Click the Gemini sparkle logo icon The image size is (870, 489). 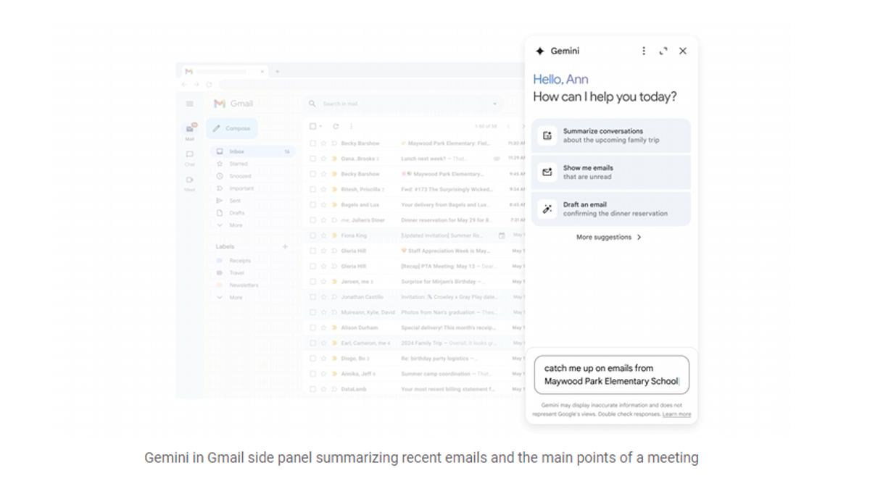pyautogui.click(x=539, y=51)
